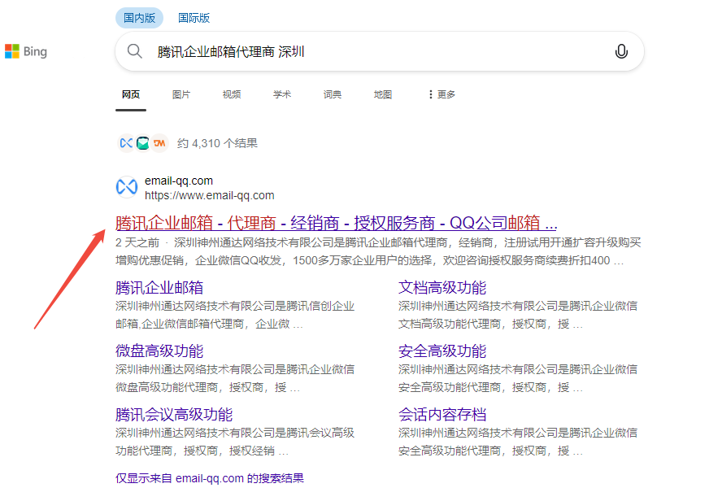Click the description under 文档高级功能

[518, 315]
